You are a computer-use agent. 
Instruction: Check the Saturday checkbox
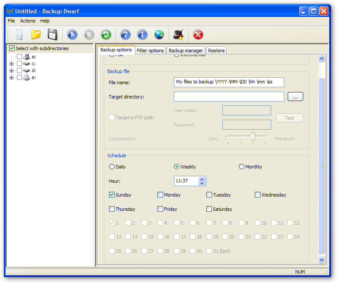(x=209, y=209)
